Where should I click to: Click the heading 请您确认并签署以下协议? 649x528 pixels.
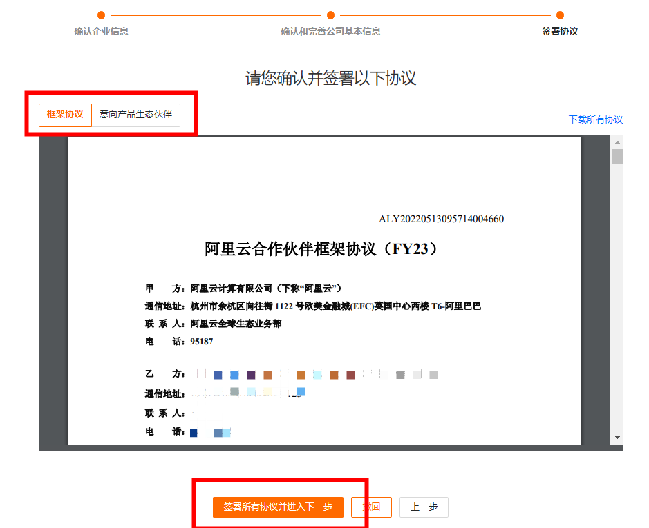click(330, 78)
